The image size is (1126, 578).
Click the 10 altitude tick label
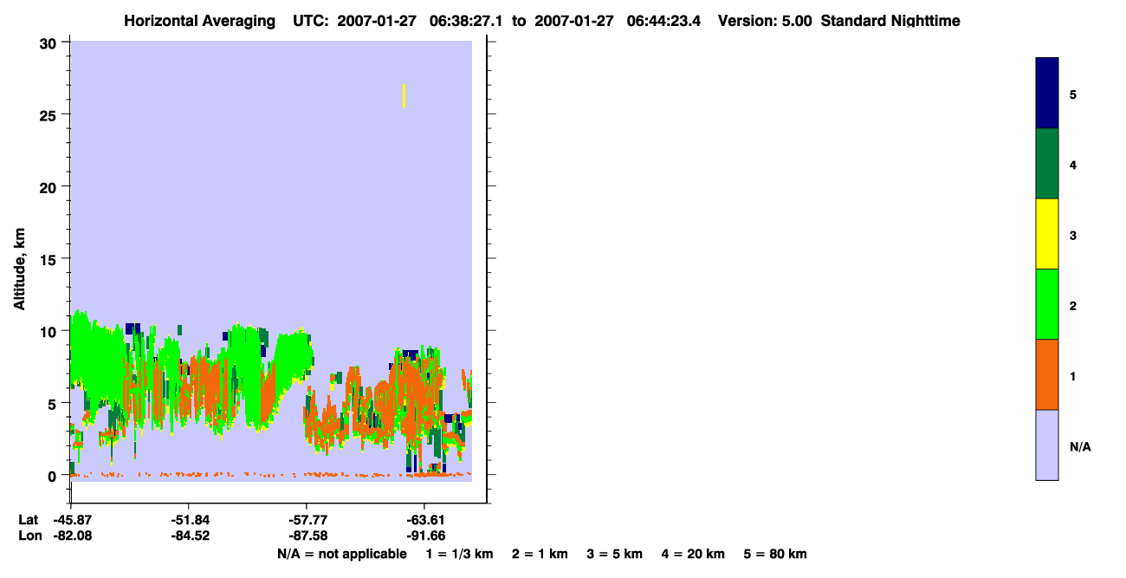point(49,331)
